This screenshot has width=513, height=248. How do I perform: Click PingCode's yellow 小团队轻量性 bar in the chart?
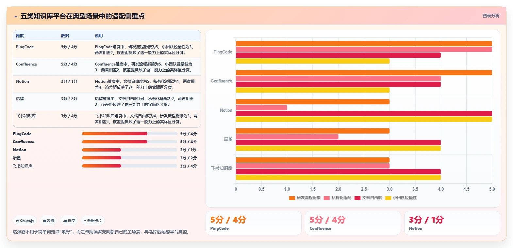coord(313,61)
